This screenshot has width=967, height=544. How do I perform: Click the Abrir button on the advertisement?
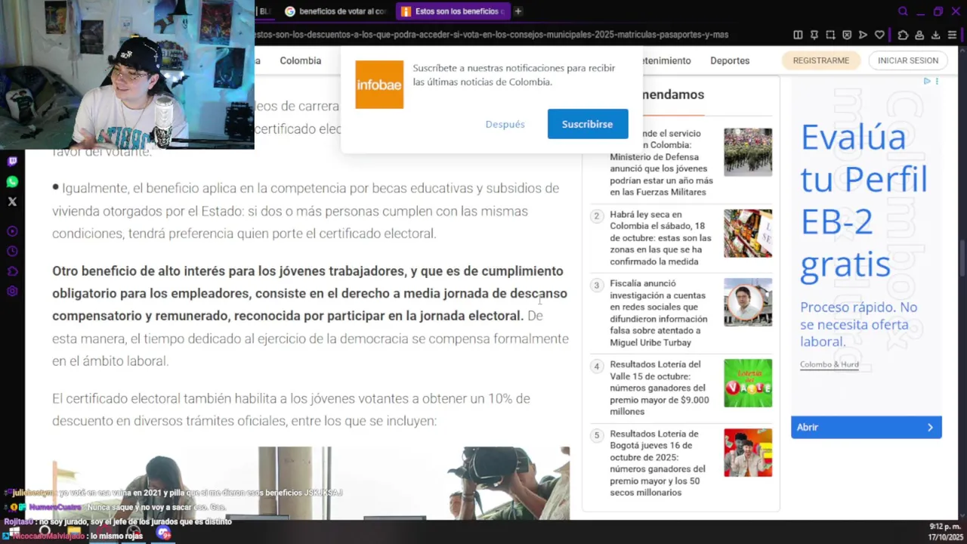point(867,427)
